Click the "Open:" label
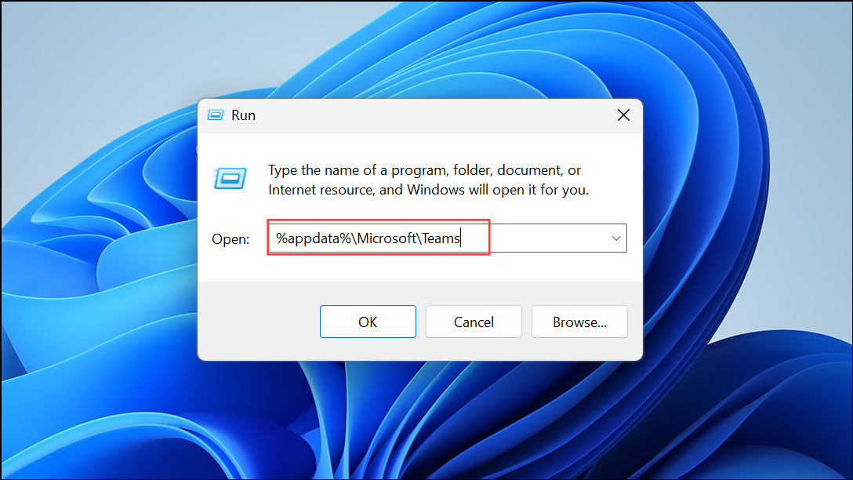Viewport: 853px width, 480px height. tap(230, 239)
